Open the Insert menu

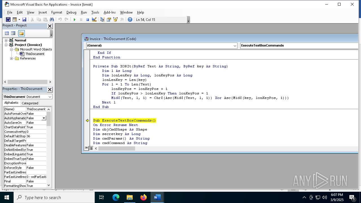(43, 12)
